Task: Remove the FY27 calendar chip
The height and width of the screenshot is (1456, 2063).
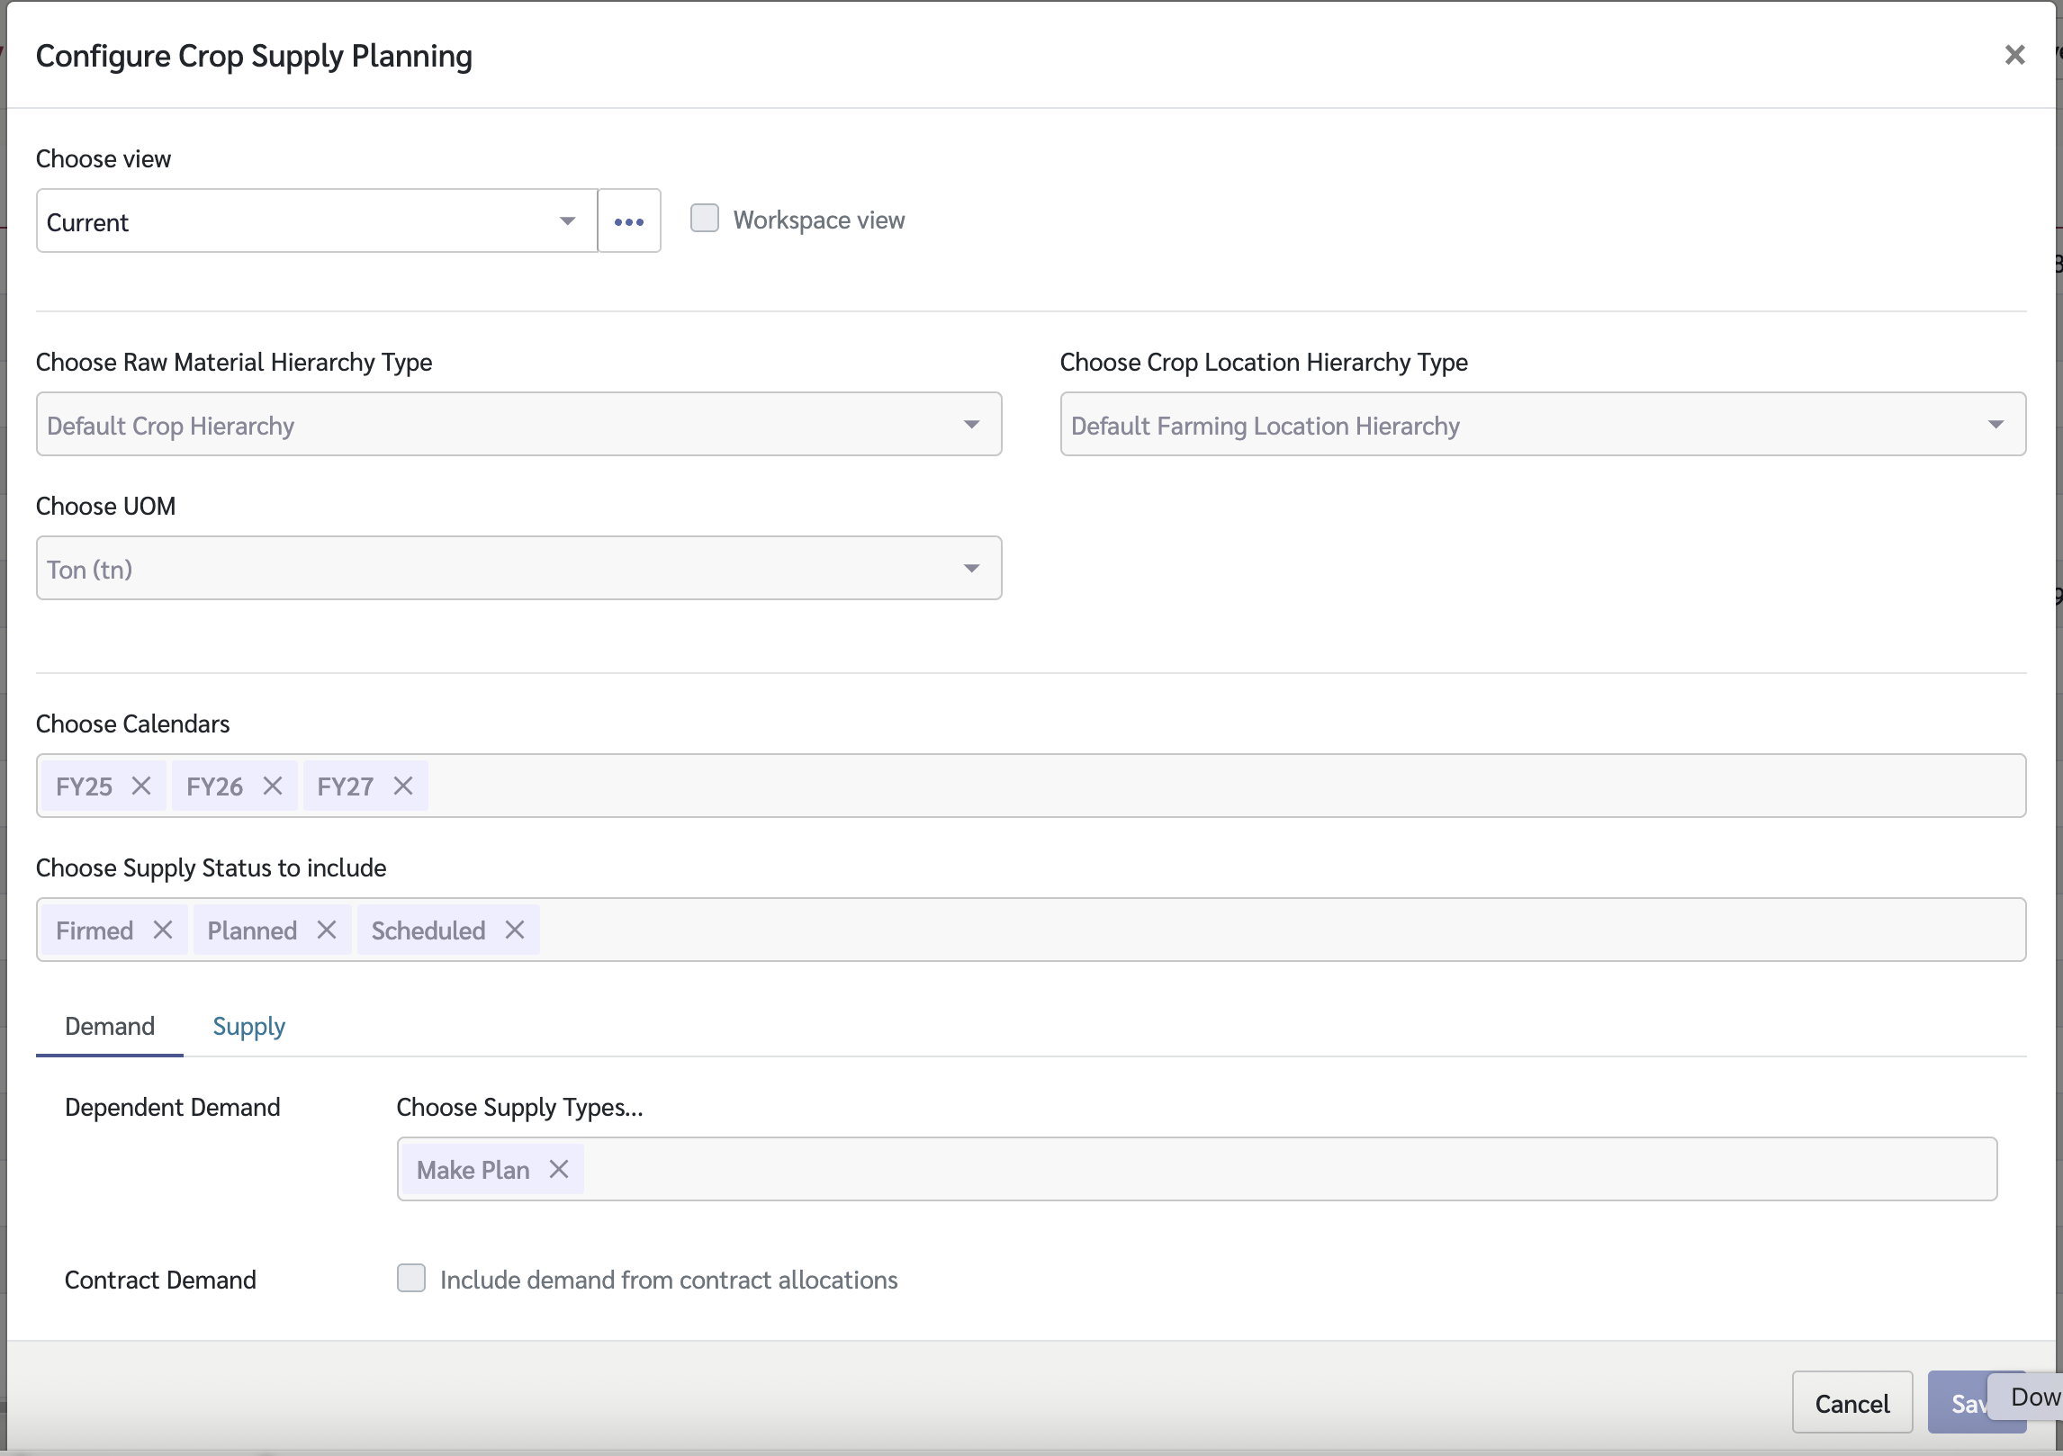Action: click(x=401, y=786)
